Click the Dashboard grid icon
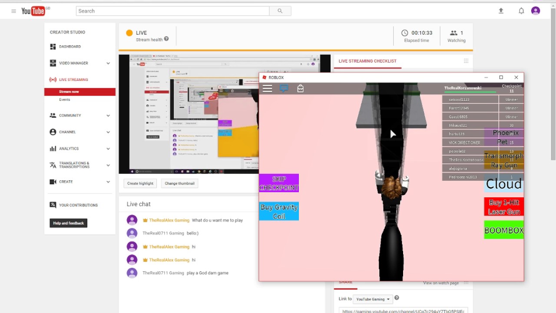This screenshot has width=556, height=313. 53,47
